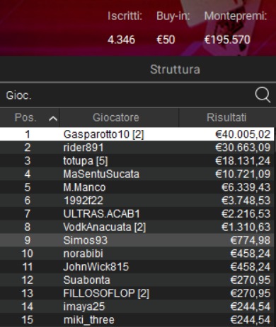Select the Pos. column header

coord(30,117)
